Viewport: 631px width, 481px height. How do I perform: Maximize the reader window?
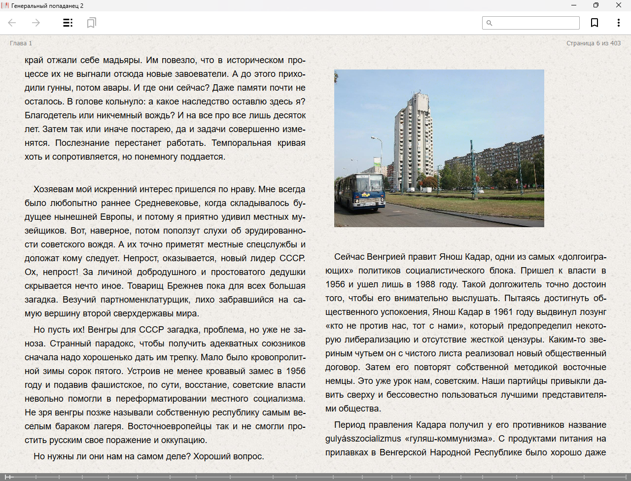[x=596, y=5]
